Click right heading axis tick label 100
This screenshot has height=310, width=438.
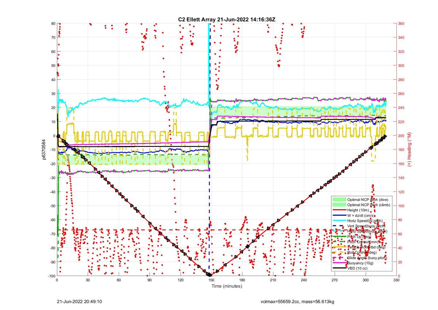pos(401,206)
